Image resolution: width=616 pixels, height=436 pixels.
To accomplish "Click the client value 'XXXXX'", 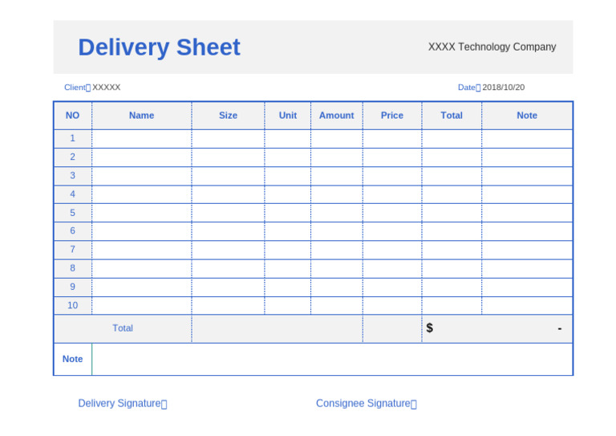I will pos(106,88).
